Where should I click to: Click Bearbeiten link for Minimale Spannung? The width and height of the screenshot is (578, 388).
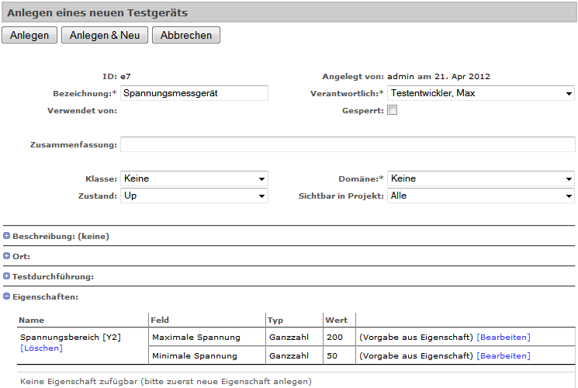tap(504, 355)
